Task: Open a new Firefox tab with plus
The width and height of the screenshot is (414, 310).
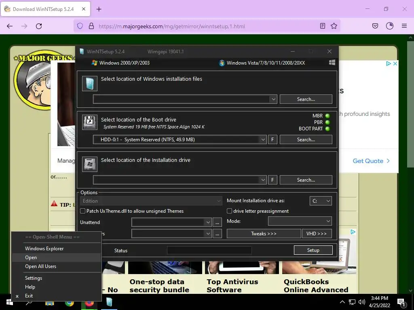Action: pos(99,9)
